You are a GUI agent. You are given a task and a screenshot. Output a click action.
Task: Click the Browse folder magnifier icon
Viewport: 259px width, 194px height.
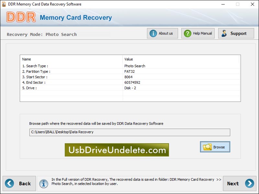207,147
